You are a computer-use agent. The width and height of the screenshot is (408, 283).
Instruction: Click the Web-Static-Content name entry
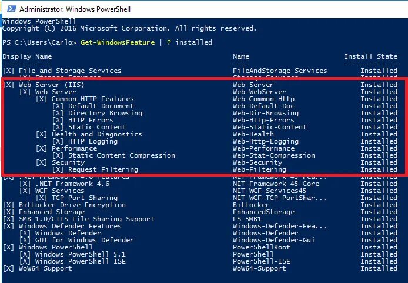coord(270,127)
